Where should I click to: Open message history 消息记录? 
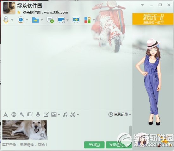click(x=118, y=114)
